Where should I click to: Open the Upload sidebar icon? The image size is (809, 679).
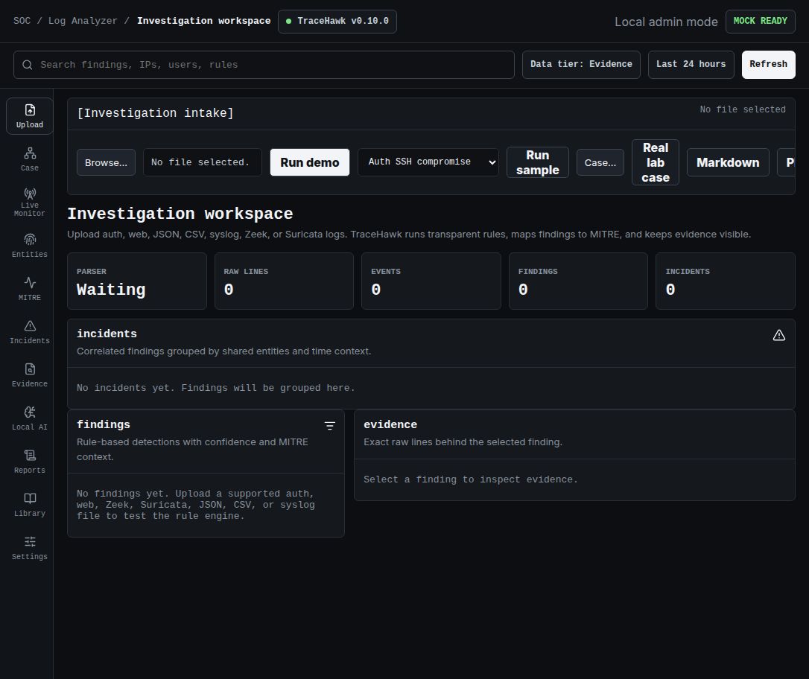click(x=29, y=116)
